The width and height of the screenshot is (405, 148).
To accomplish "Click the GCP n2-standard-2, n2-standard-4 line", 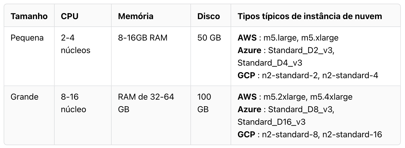I will [308, 75].
